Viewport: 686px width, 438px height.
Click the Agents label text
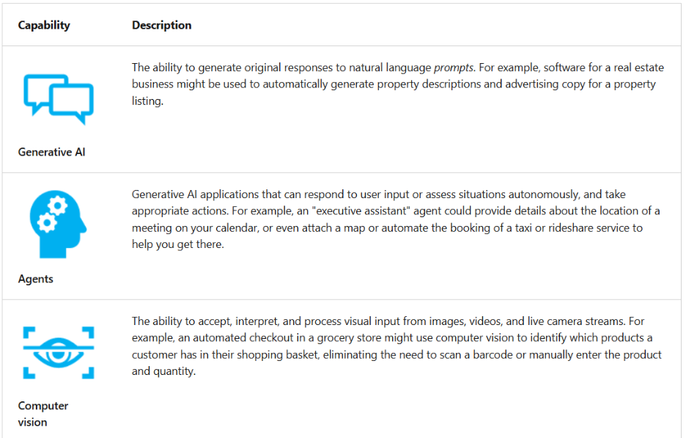(35, 279)
